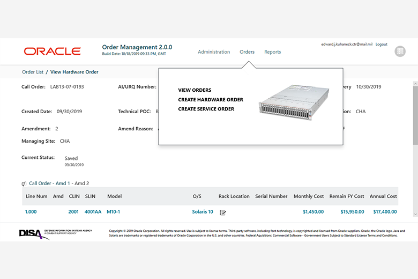Click the Monthly Cost column header
The width and height of the screenshot is (418, 279).
tap(309, 196)
